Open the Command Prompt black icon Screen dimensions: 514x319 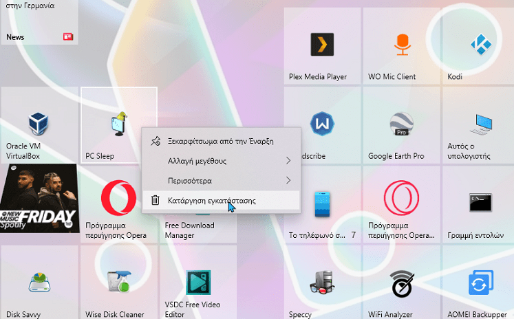(x=480, y=202)
